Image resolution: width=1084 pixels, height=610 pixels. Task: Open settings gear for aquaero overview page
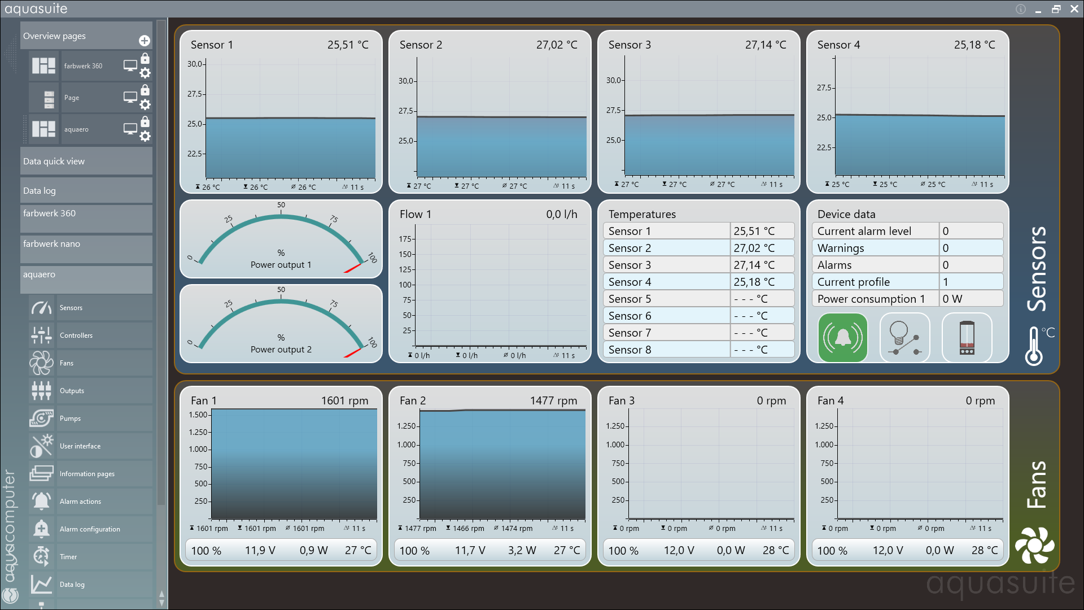tap(145, 136)
